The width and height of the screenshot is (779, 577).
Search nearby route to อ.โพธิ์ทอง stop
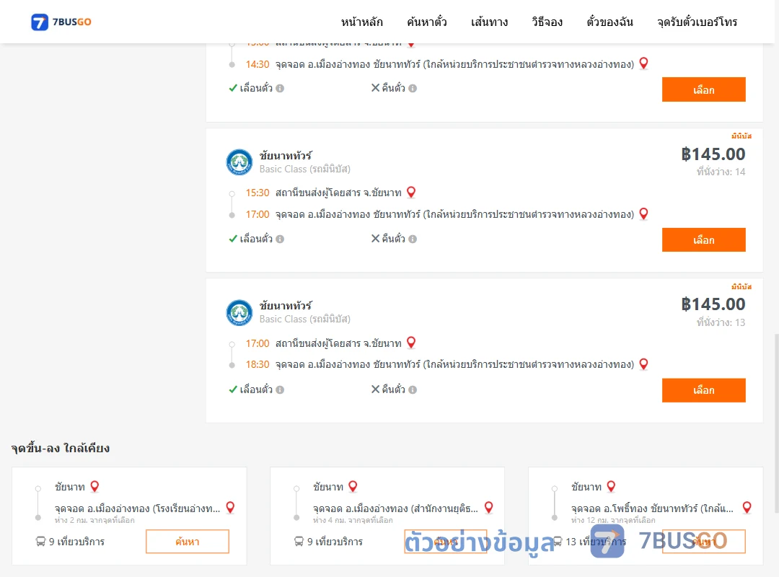coord(704,541)
